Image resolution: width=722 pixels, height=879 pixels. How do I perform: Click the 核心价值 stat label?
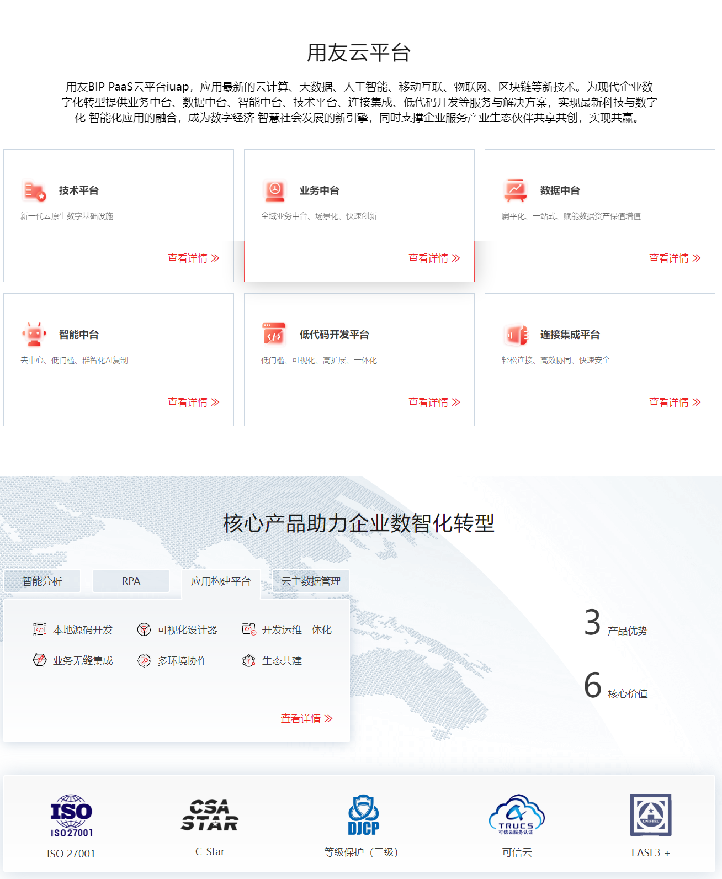click(x=628, y=693)
